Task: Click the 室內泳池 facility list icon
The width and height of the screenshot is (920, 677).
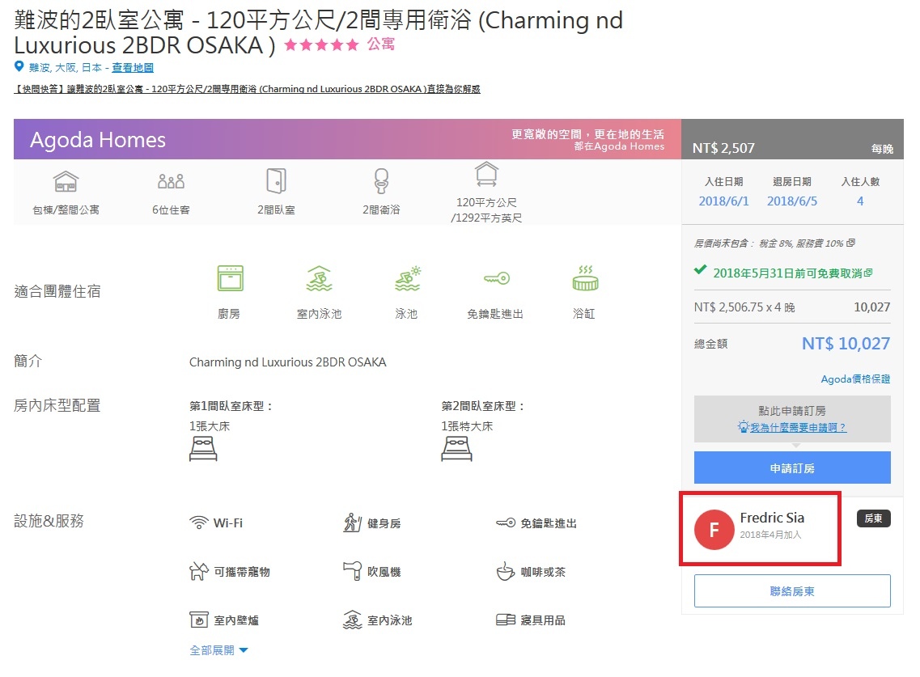Action: pyautogui.click(x=352, y=620)
